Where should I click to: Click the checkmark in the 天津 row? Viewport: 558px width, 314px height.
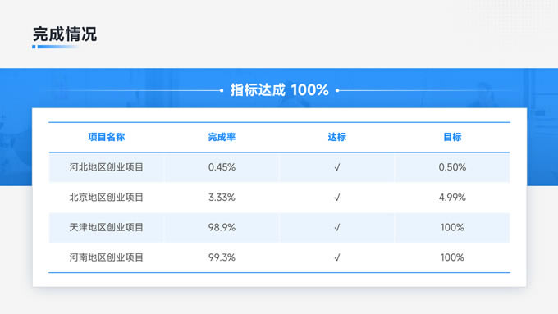click(x=337, y=227)
